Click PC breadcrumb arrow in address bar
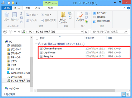The image size is (132, 98). [x=34, y=32]
